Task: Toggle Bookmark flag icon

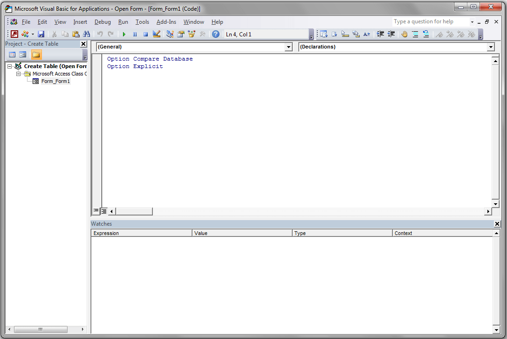Action: tap(439, 34)
